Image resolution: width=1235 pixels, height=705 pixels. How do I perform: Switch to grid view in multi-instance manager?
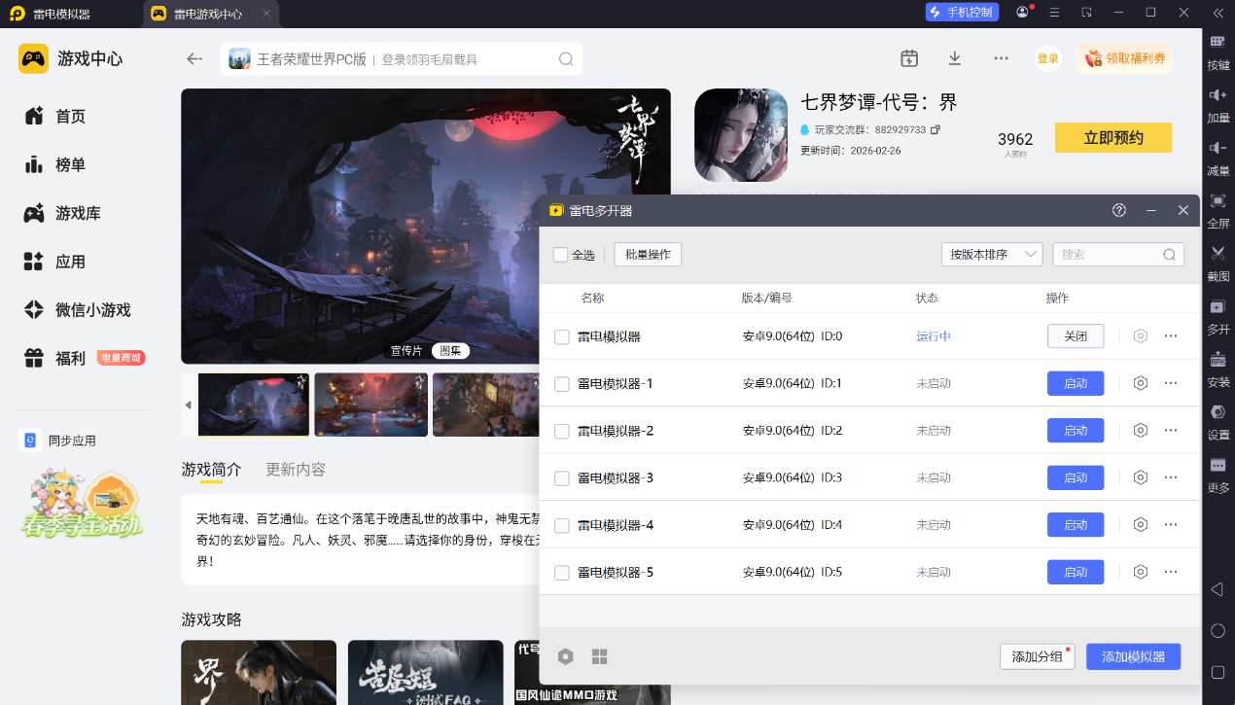click(x=599, y=656)
